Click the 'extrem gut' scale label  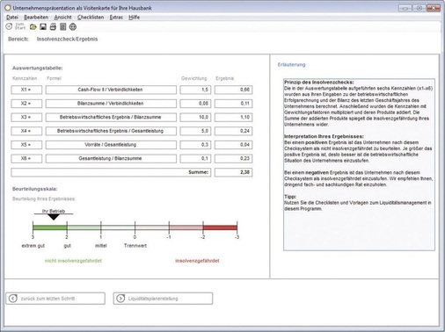pos(33,246)
